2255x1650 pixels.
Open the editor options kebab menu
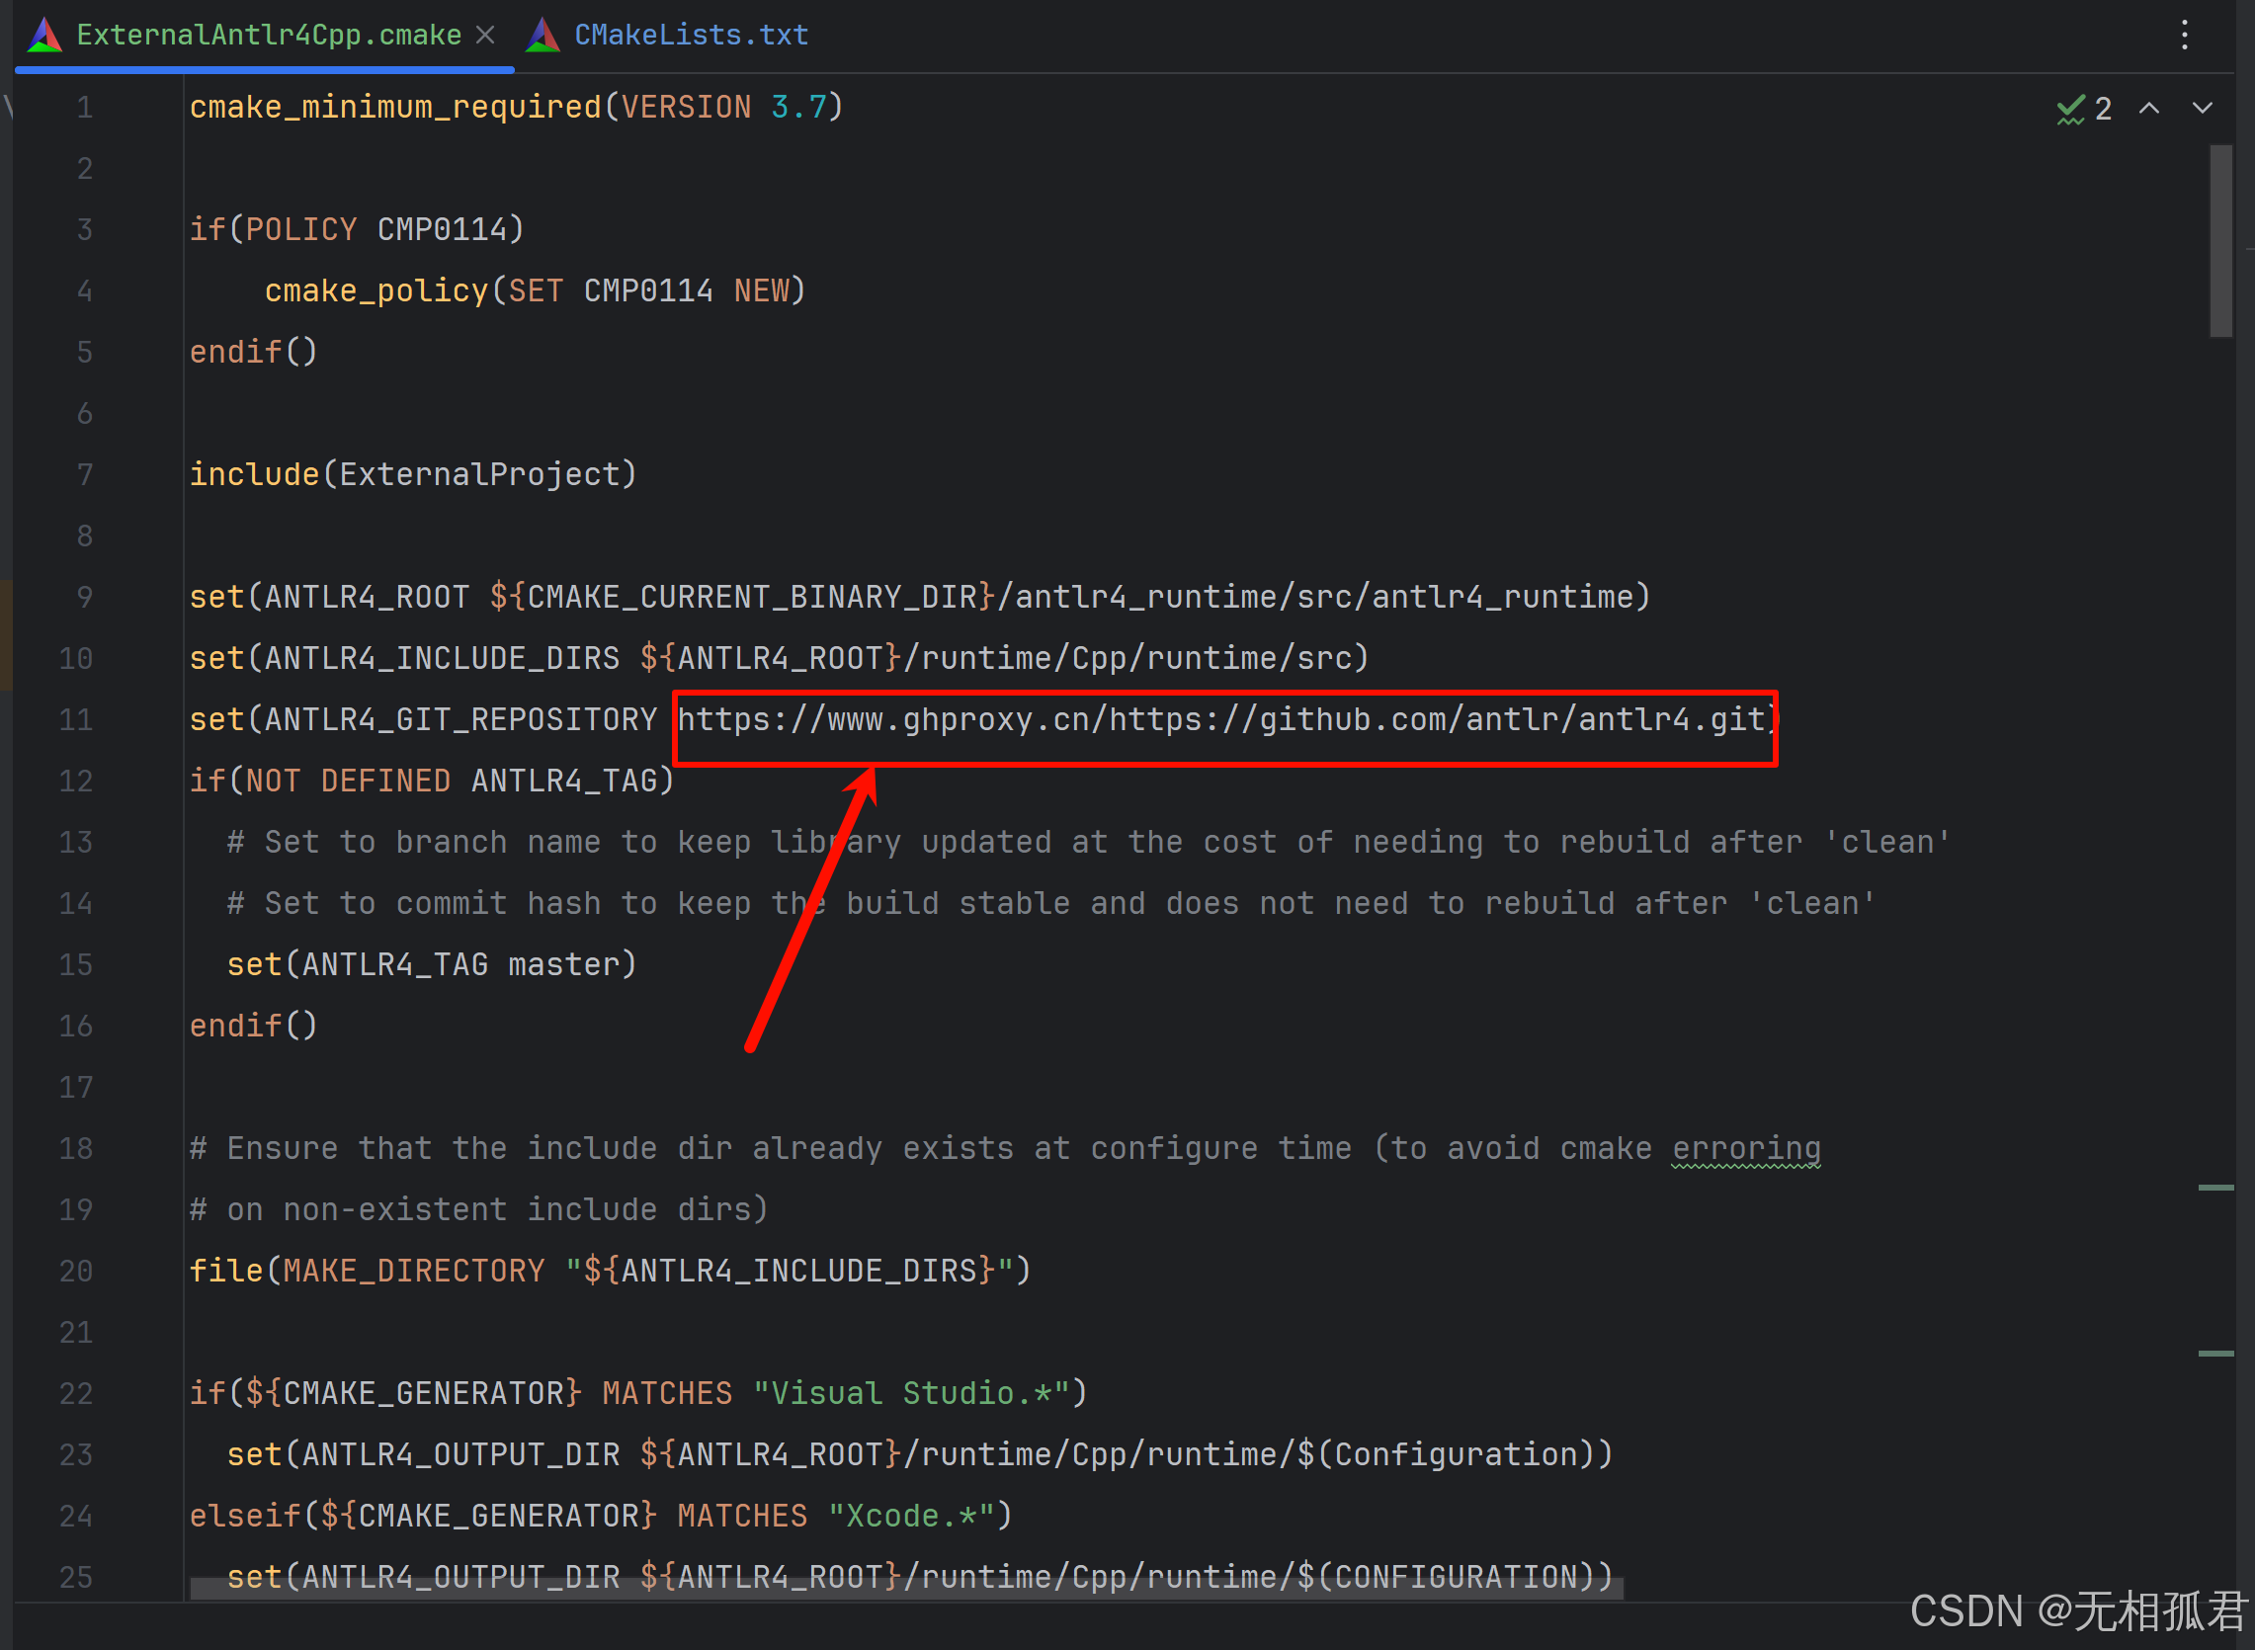(2183, 35)
